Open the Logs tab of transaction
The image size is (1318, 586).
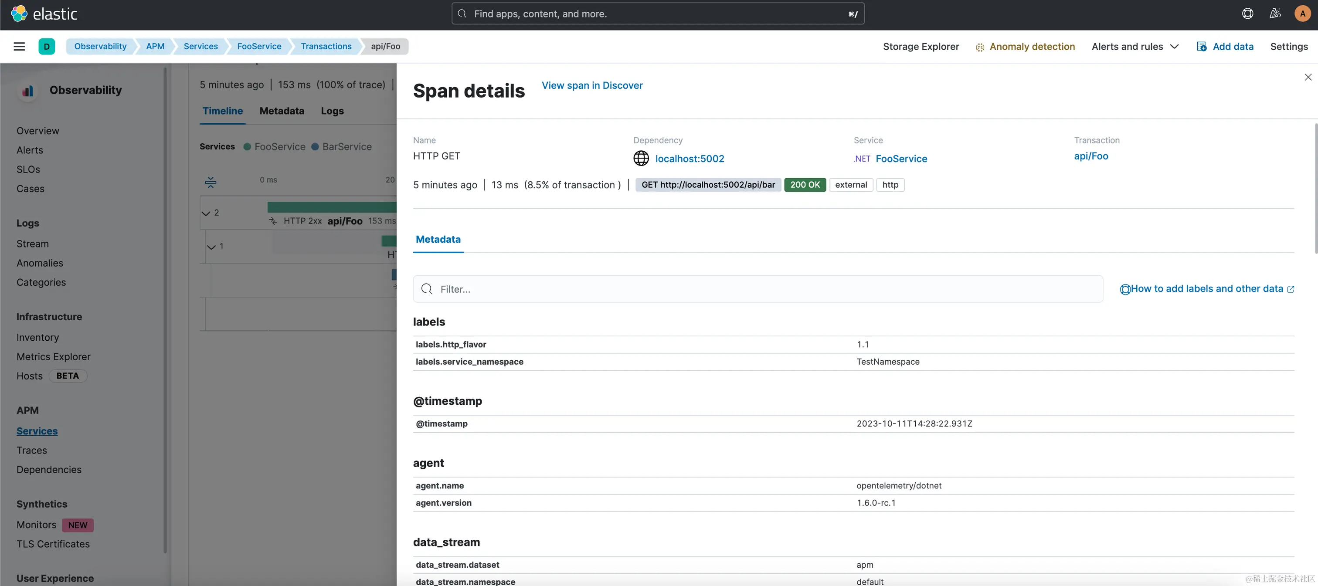(332, 111)
